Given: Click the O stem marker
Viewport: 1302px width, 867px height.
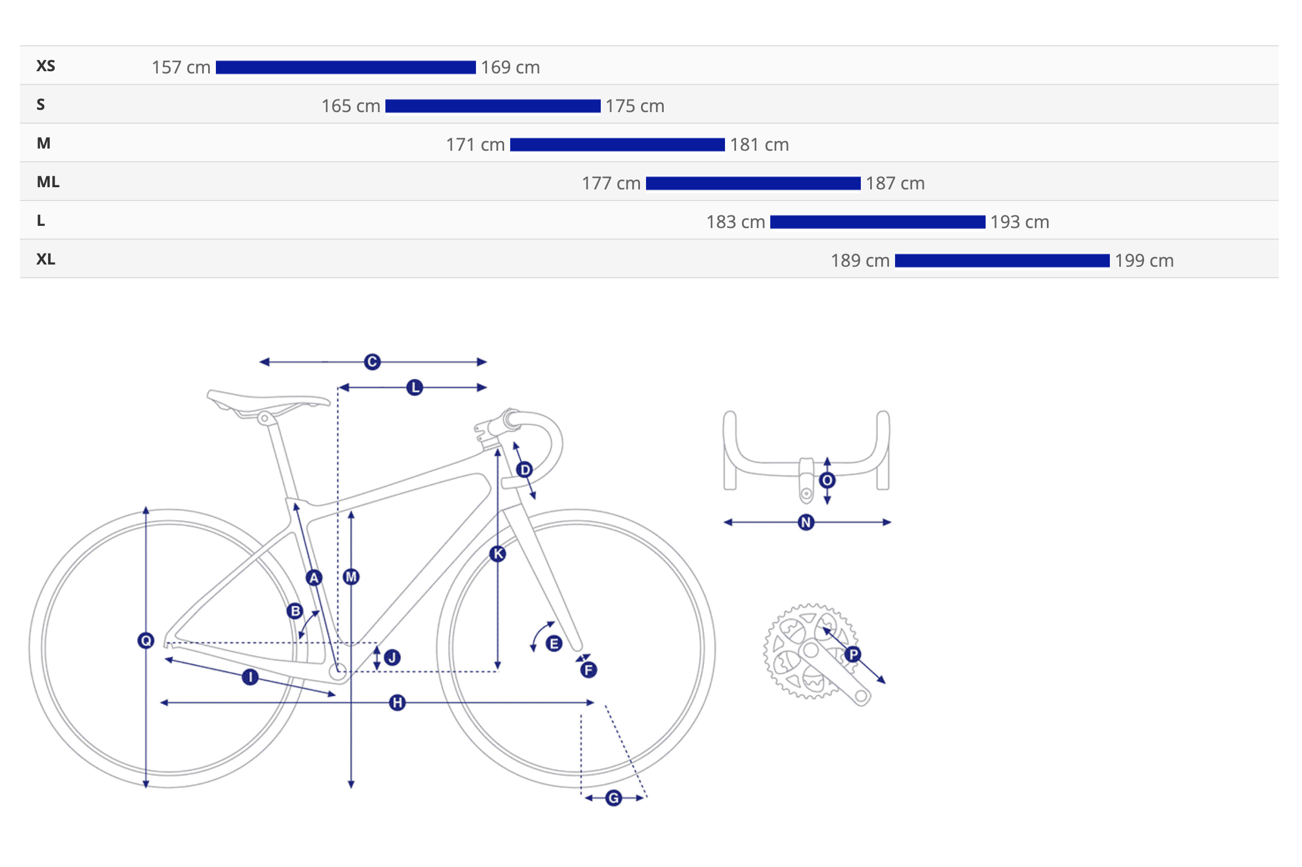Looking at the screenshot, I should pyautogui.click(x=827, y=480).
